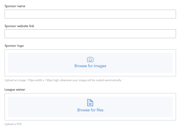Click the white border of the League waiver box
The image size is (184, 129).
click(6, 107)
